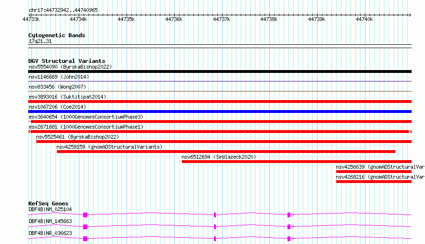425x244 pixels.
Task: Click the 44737k position on the ruler
Action: 222,19
